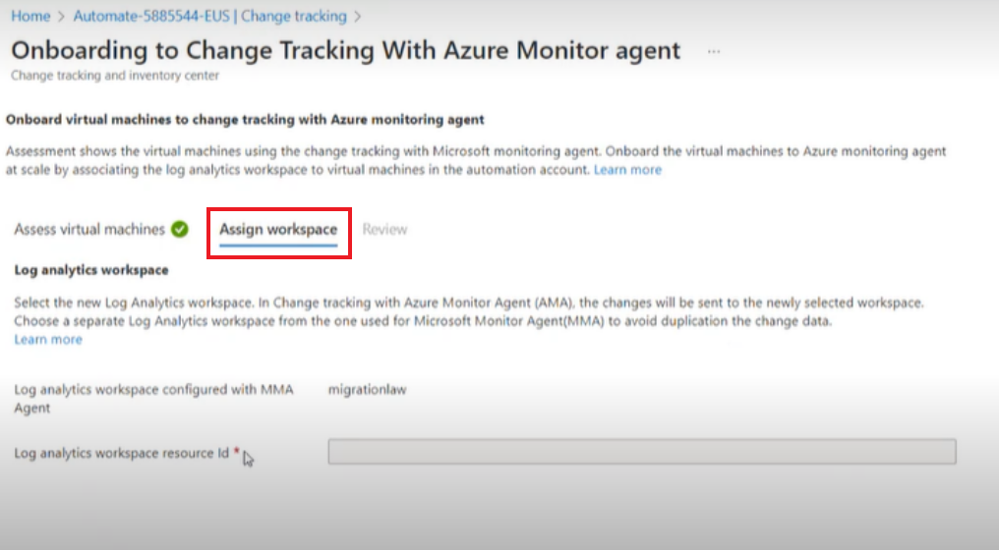Switch to the Assess virtual machines tab
This screenshot has width=999, height=550.
tap(89, 229)
